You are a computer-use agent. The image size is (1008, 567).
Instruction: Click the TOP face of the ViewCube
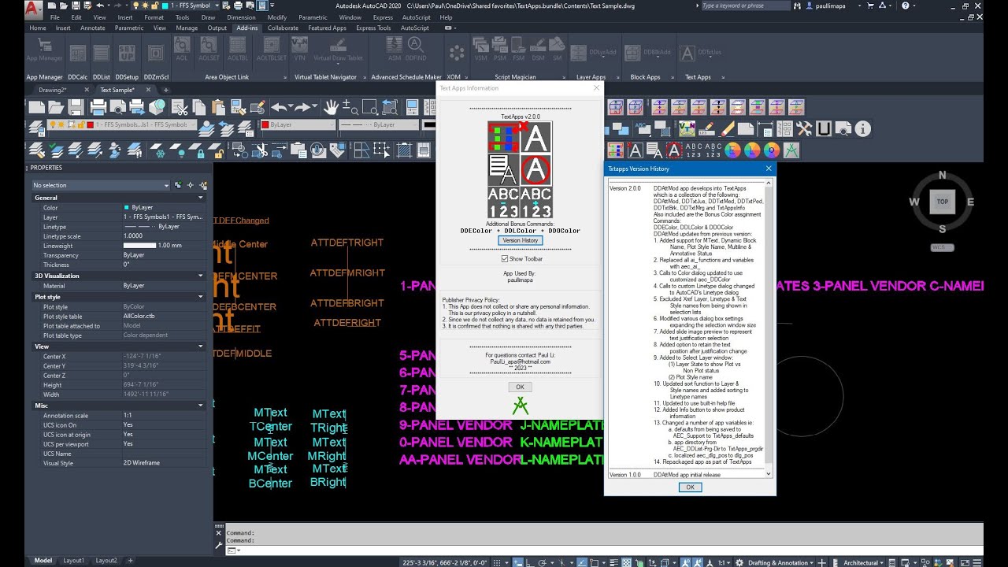(942, 202)
